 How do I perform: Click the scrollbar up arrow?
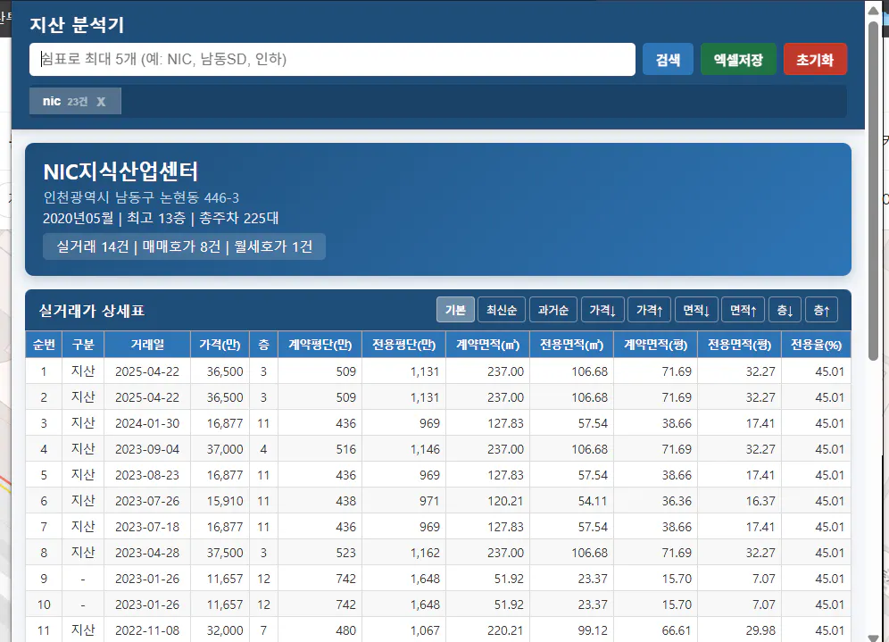[x=874, y=10]
